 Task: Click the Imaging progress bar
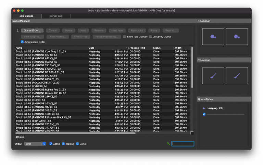tap(225, 115)
